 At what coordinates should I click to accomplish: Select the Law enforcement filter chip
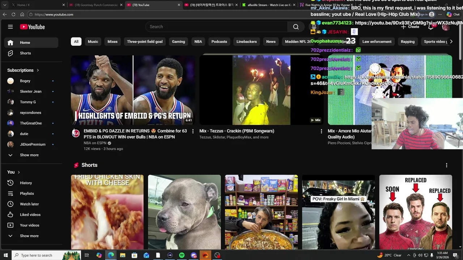tap(377, 42)
